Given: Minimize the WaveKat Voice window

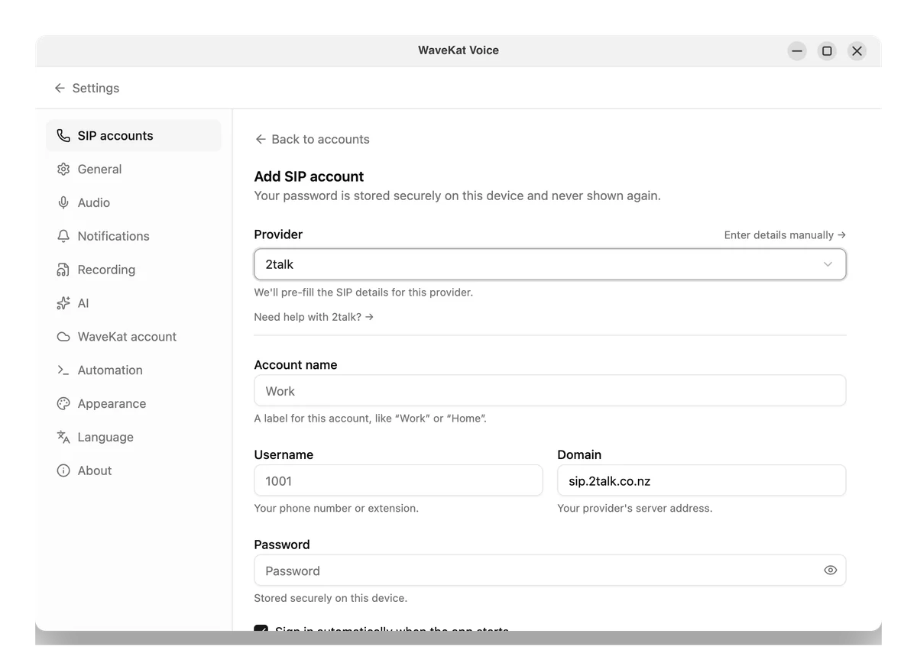Looking at the screenshot, I should (797, 51).
